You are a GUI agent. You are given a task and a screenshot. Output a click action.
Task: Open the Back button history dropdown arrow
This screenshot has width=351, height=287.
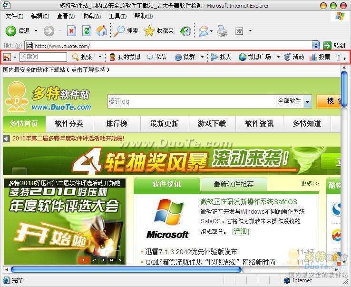pos(36,30)
